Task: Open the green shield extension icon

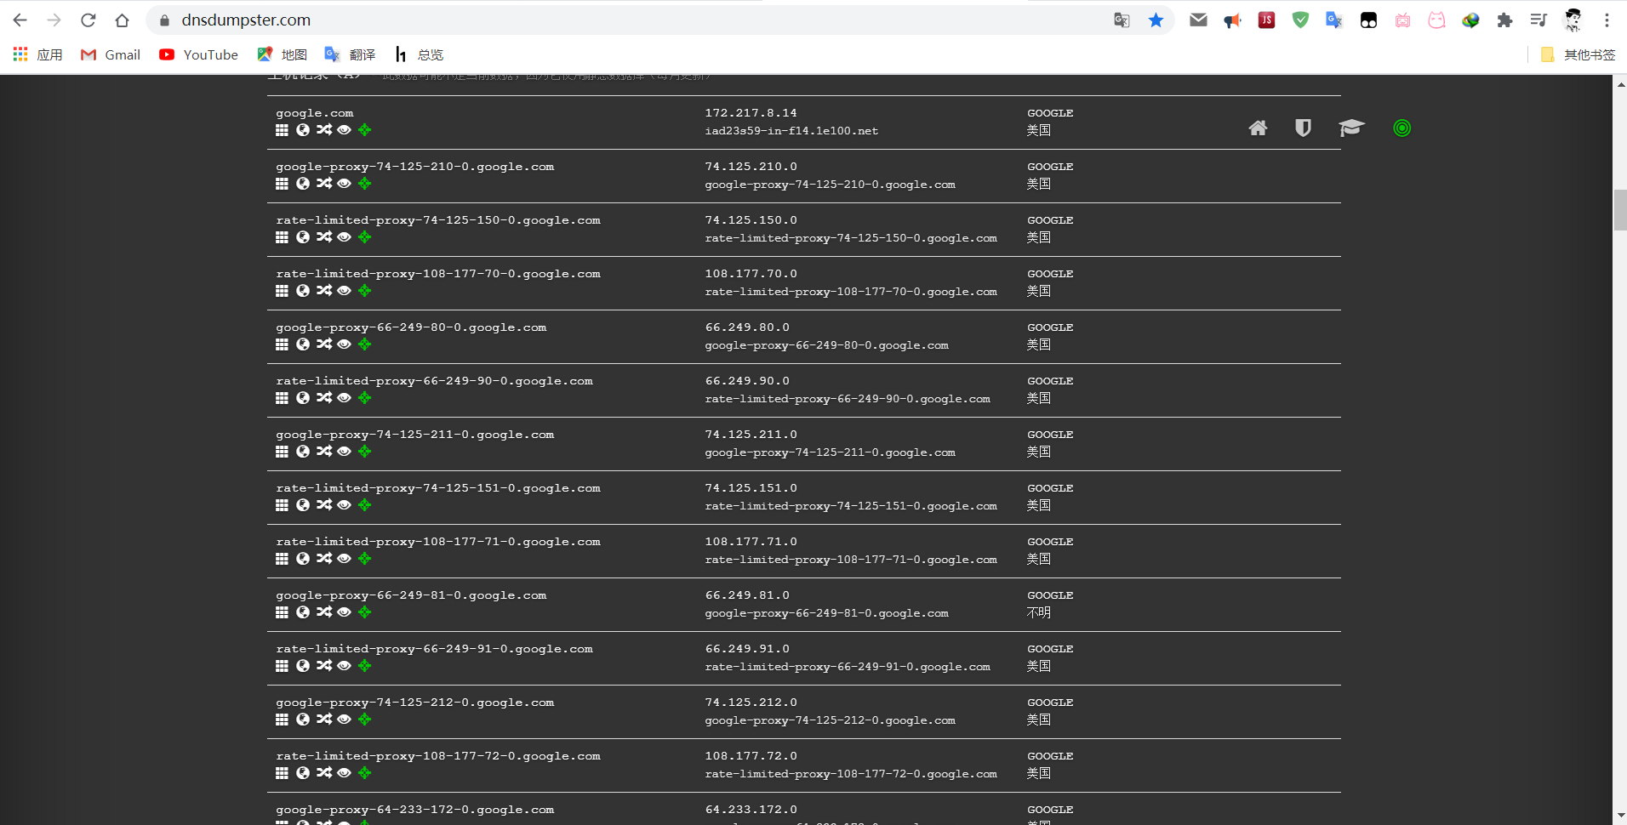Action: 1300,20
